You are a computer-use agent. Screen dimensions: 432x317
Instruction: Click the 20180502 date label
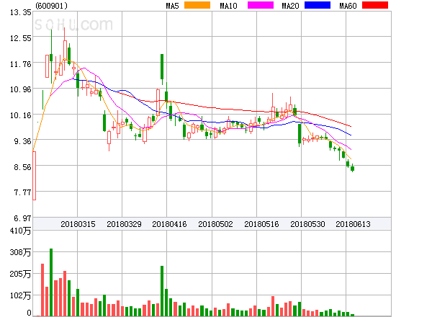pyautogui.click(x=215, y=224)
